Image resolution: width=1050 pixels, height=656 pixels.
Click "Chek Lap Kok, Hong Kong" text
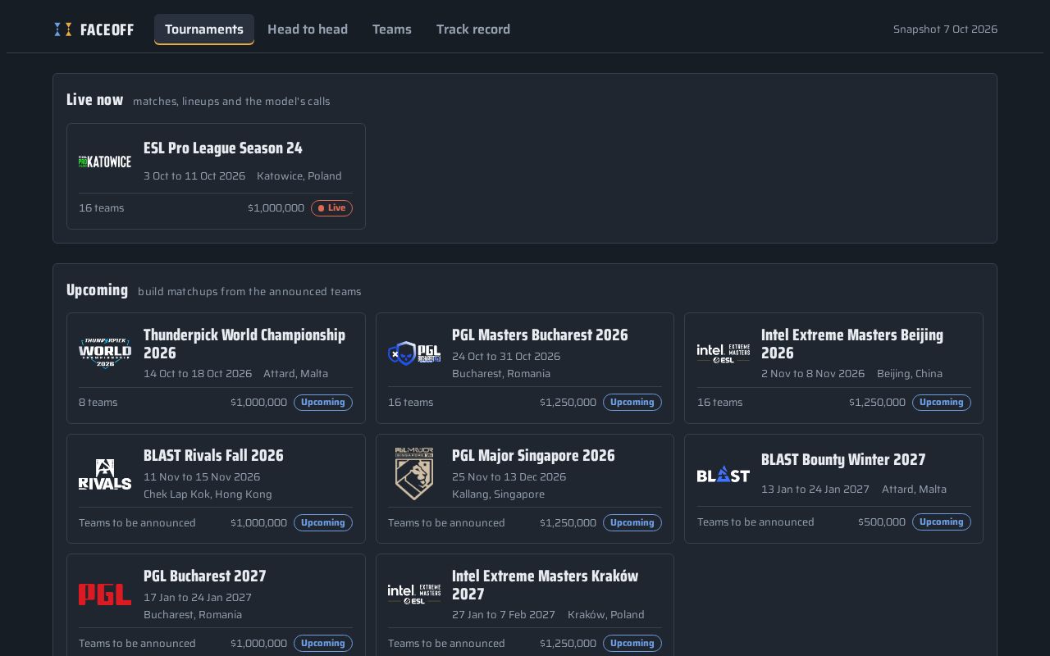pos(208,494)
